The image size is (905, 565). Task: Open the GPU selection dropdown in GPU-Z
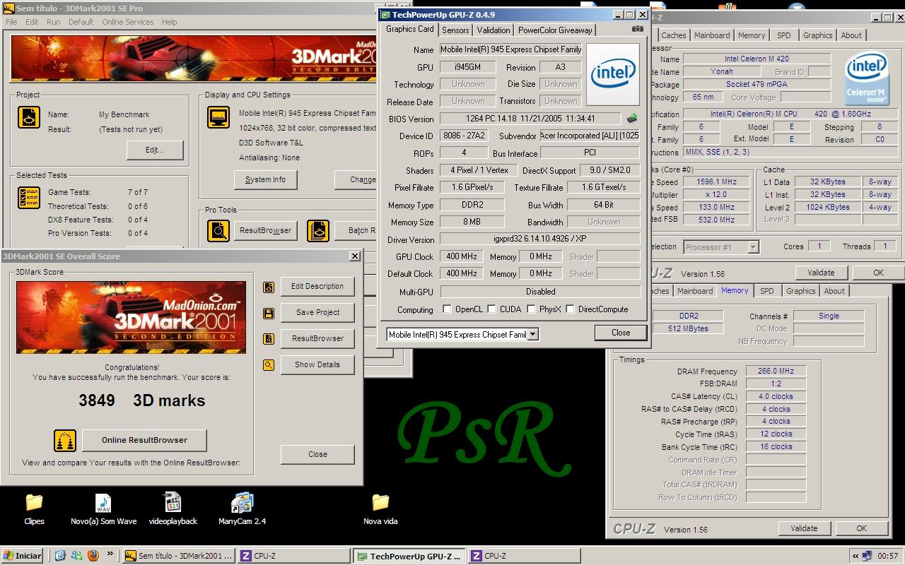click(533, 334)
